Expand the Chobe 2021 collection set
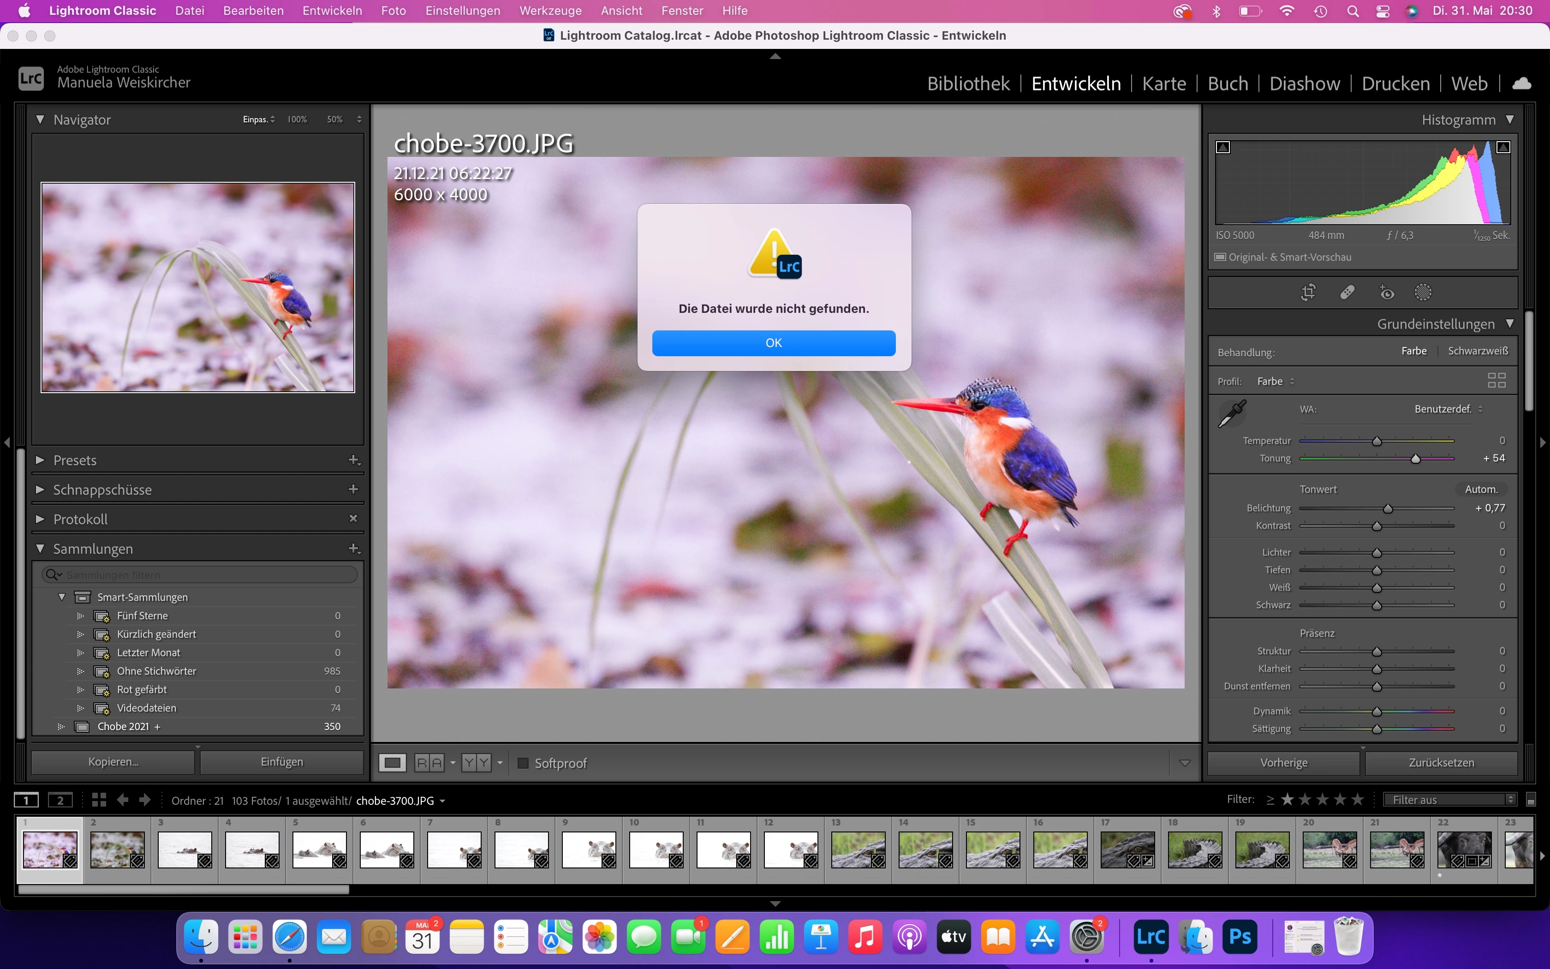 coord(61,726)
